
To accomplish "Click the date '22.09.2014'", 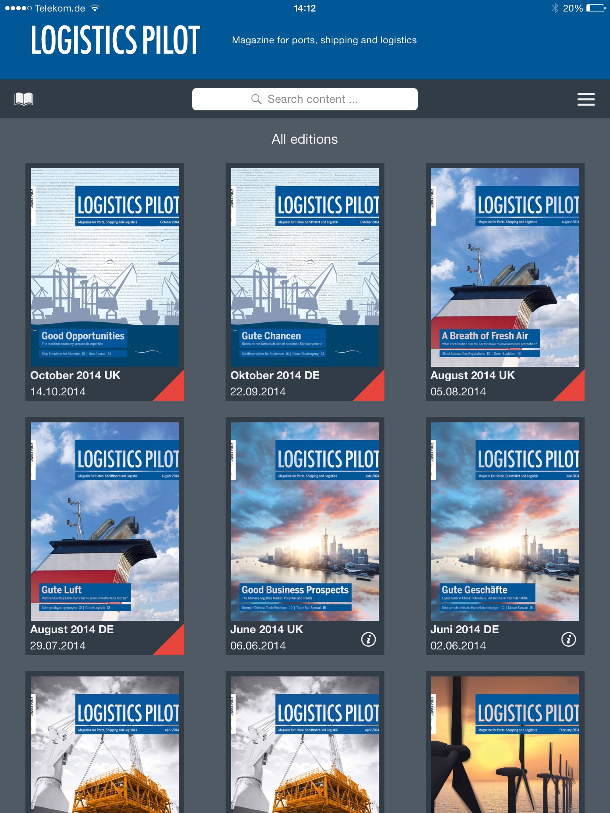I will pos(258,392).
